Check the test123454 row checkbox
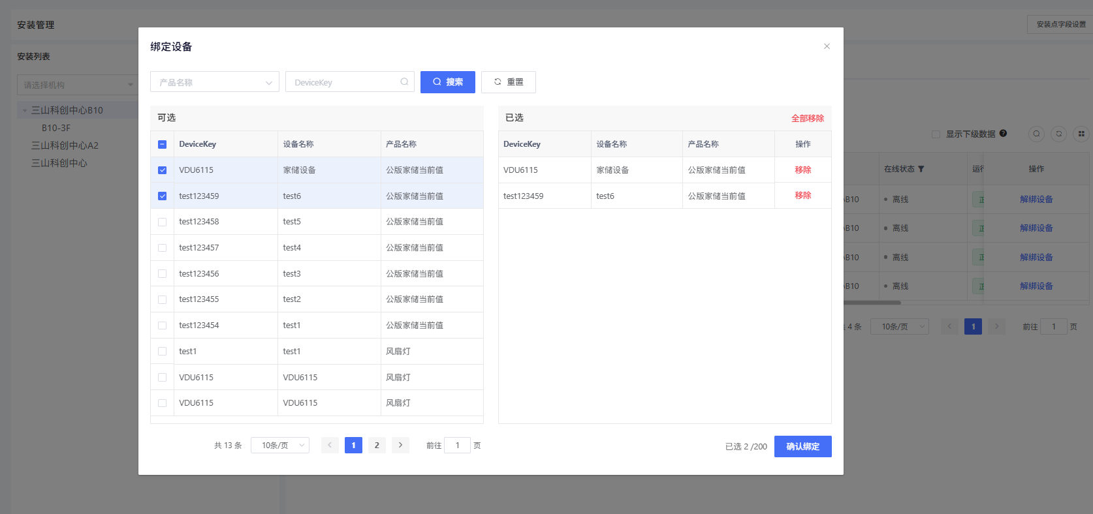Image resolution: width=1093 pixels, height=514 pixels. coord(163,325)
